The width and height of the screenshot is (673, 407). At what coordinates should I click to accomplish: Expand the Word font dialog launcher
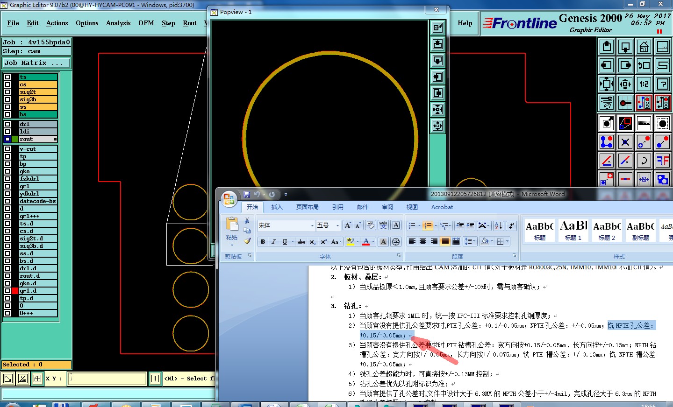(x=399, y=256)
